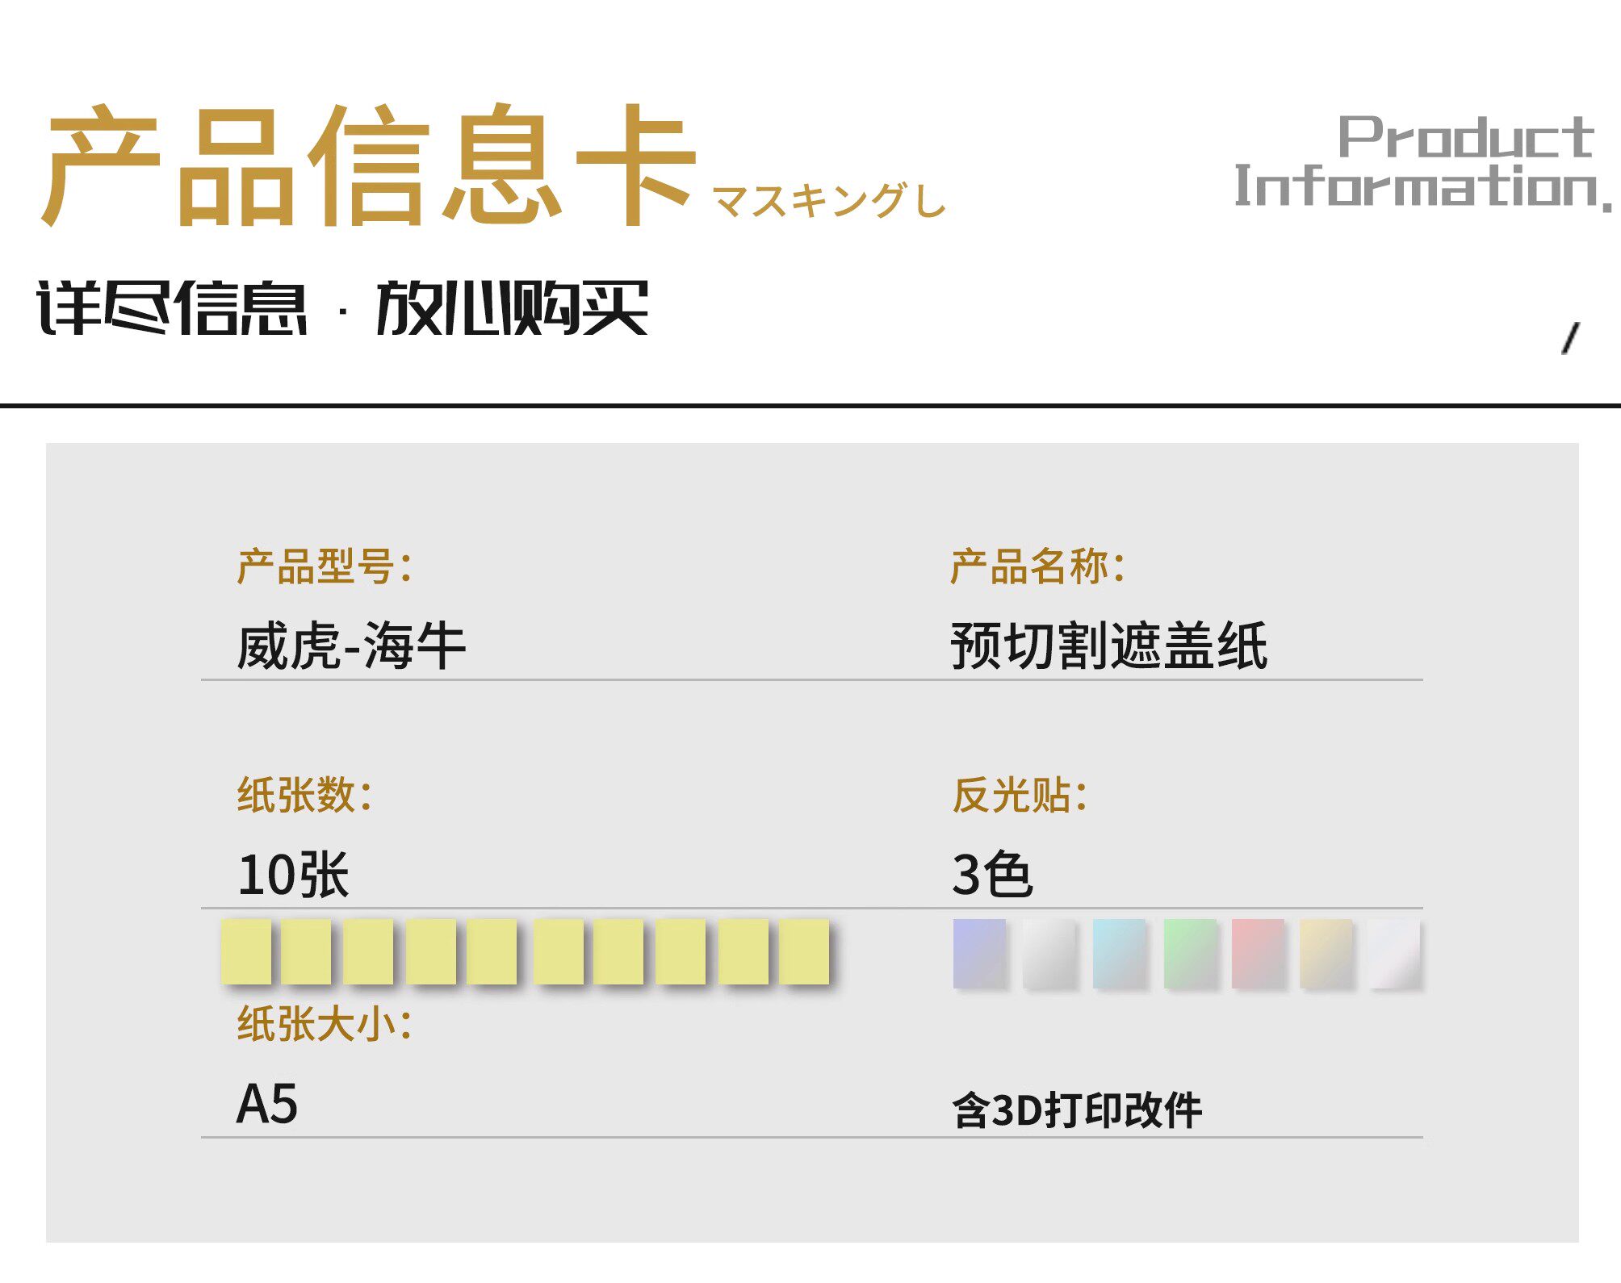Click the last yellow paper sheet icon
Image resolution: width=1621 pixels, height=1283 pixels.
pos(804,951)
